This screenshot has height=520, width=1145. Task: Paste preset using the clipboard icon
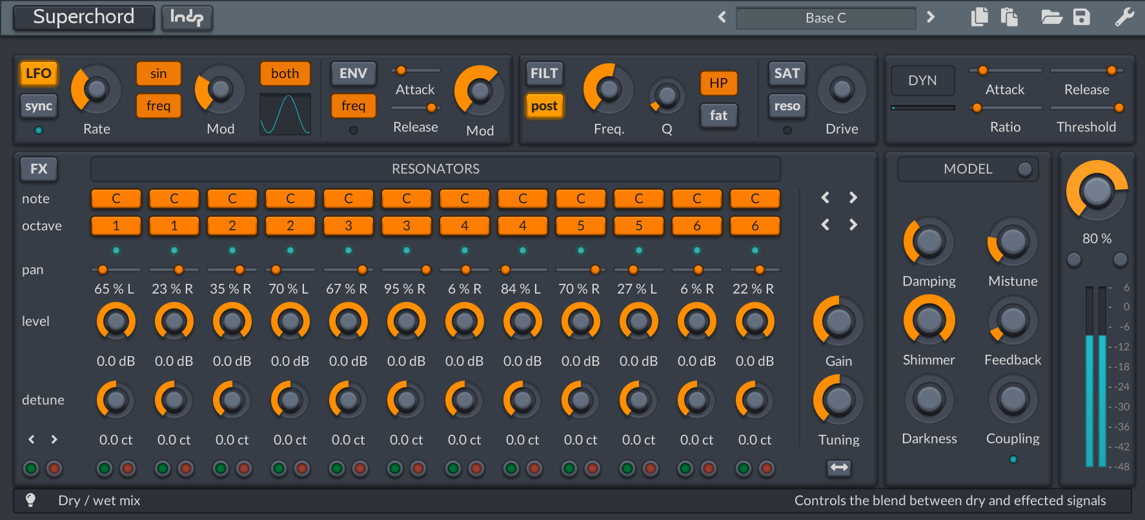pos(1009,17)
